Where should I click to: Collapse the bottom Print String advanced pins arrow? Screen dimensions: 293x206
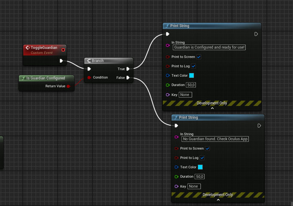218,200
